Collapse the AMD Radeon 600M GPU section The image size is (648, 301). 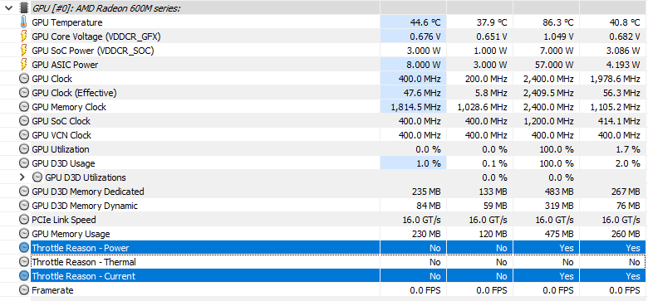(8, 7)
